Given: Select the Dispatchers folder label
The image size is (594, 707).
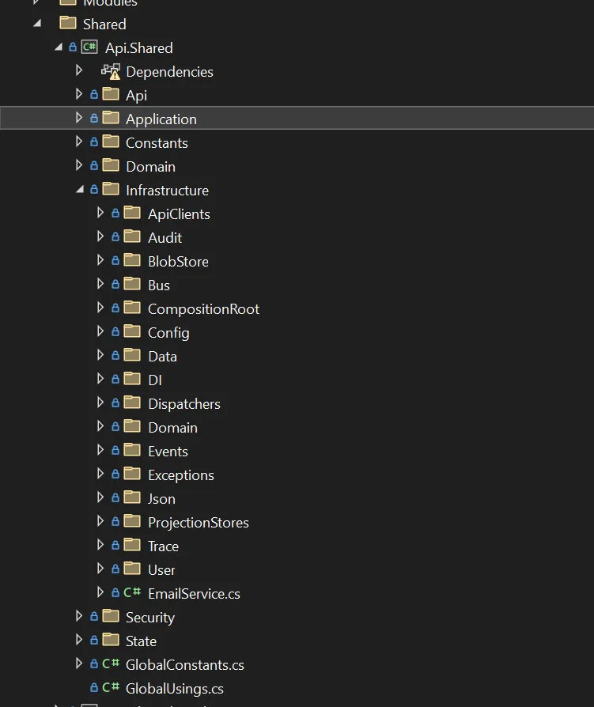Looking at the screenshot, I should tap(184, 404).
